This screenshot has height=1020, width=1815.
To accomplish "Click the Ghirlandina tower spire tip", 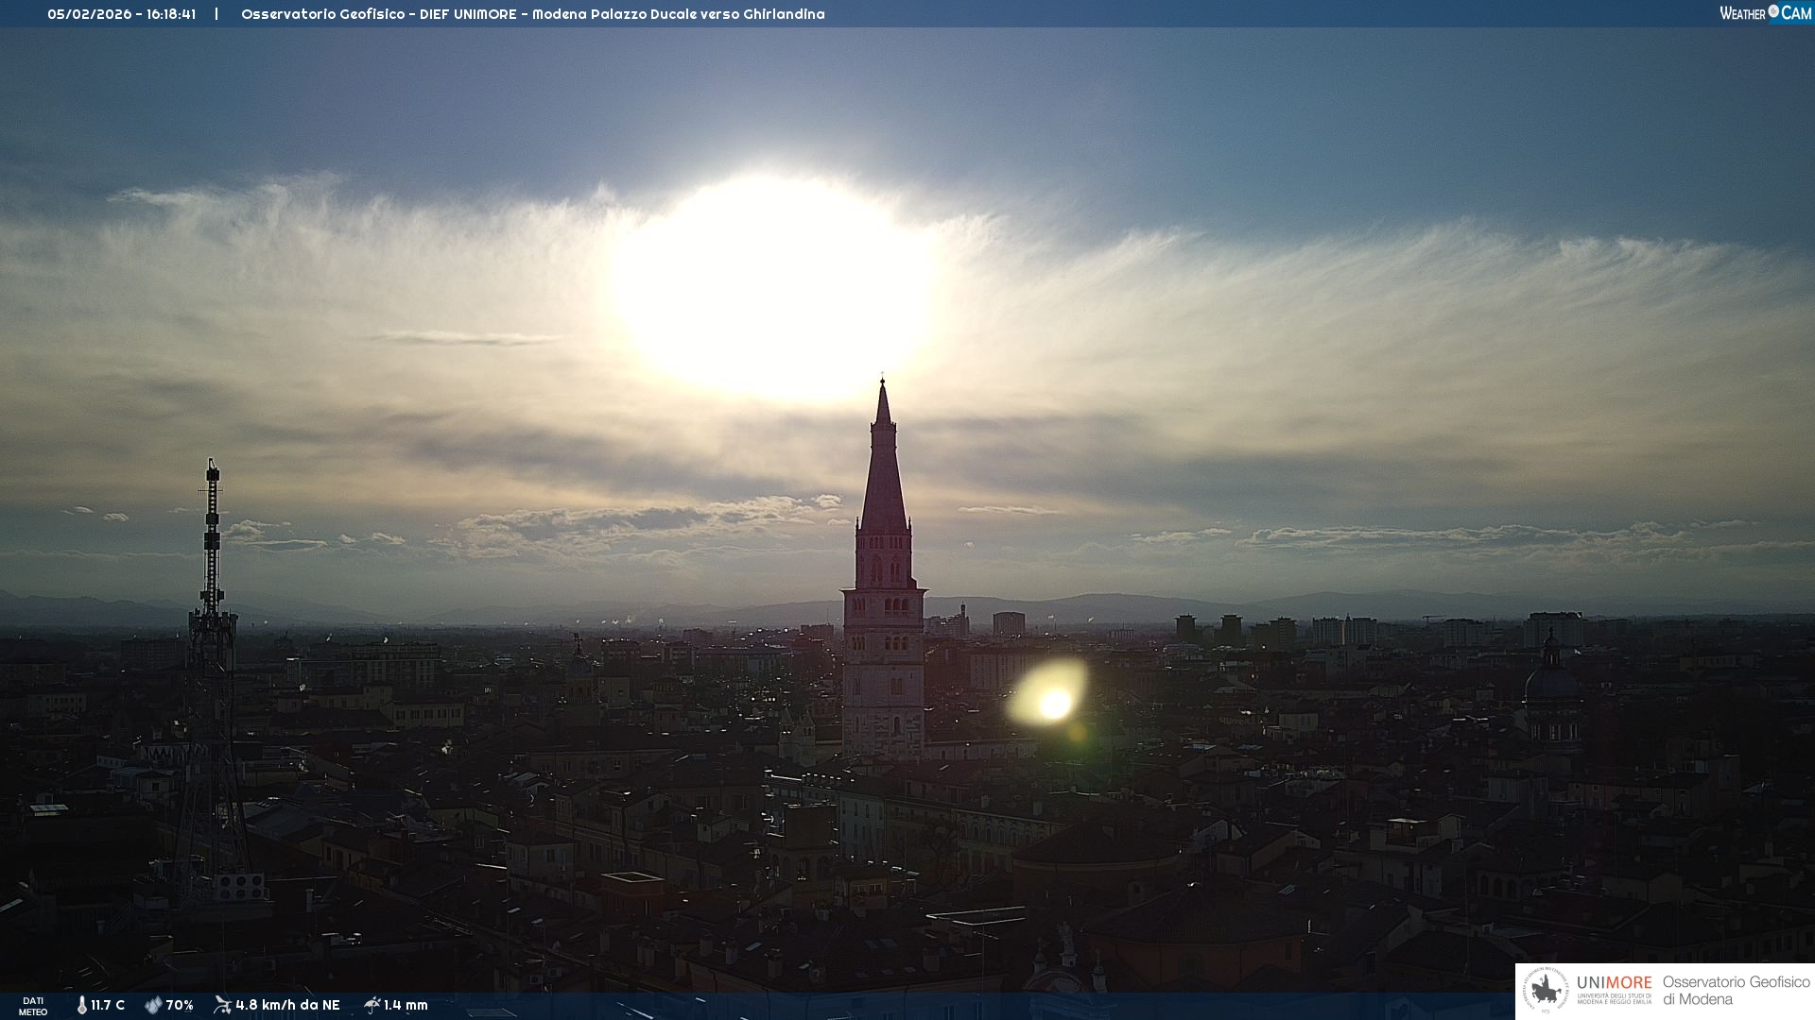I will point(883,385).
